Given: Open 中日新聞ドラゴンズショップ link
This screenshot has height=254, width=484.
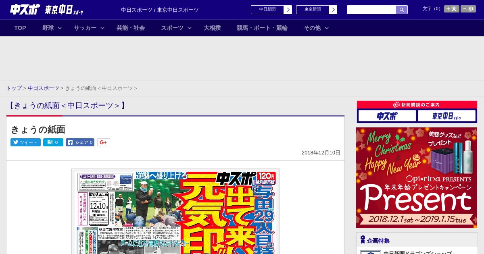Looking at the screenshot, I should point(417,252).
